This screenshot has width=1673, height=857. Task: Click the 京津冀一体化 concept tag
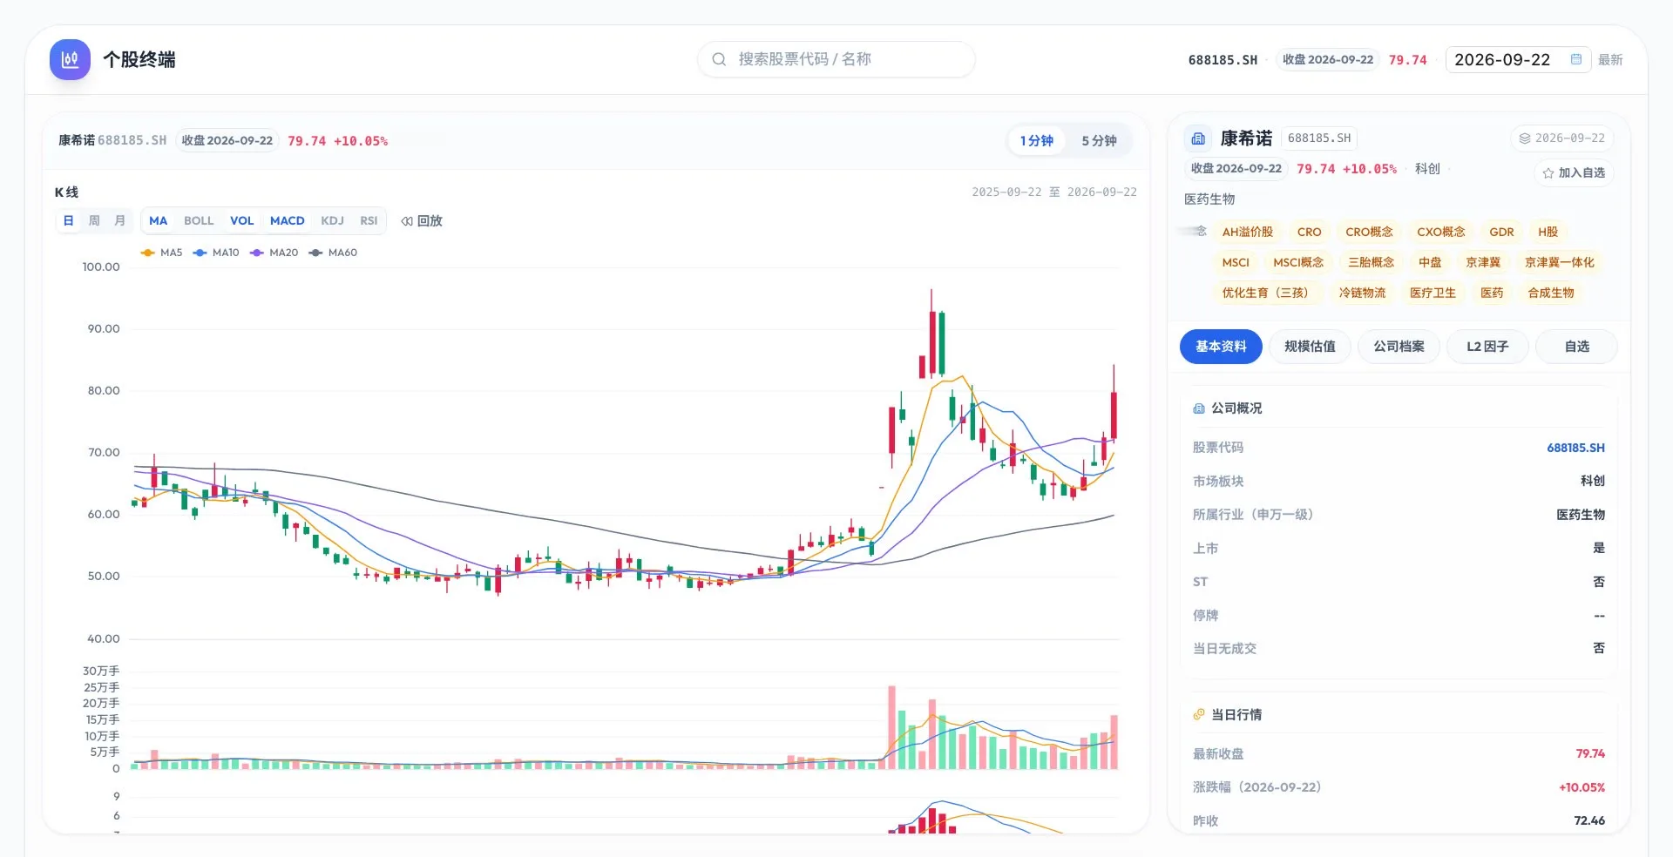(1559, 263)
